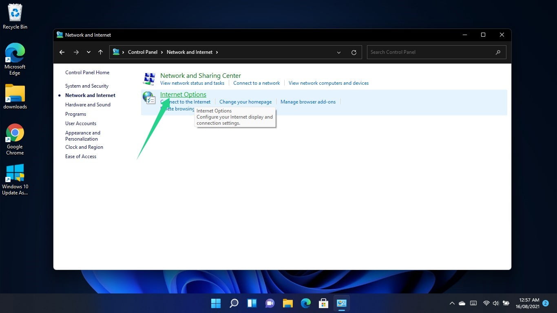Click the Network and Sharing Center icon
Viewport: 557px width, 313px height.
[149, 78]
